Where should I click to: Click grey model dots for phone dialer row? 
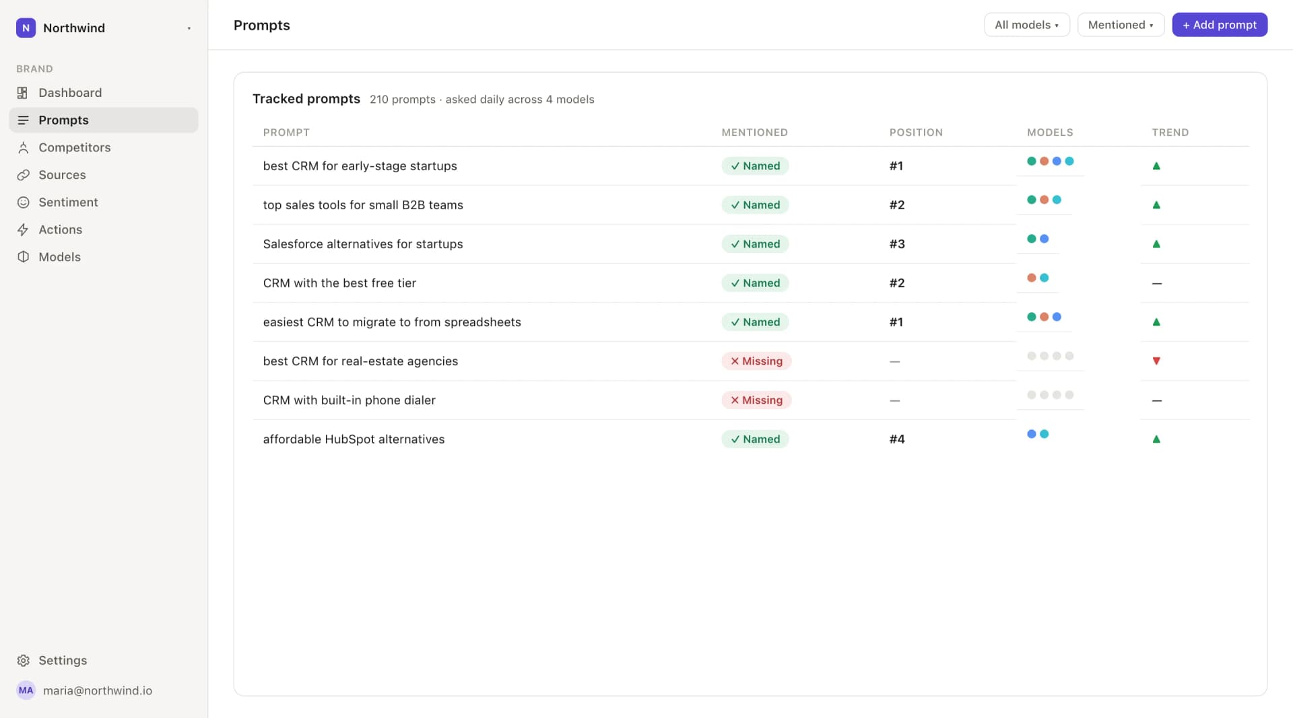tap(1050, 395)
